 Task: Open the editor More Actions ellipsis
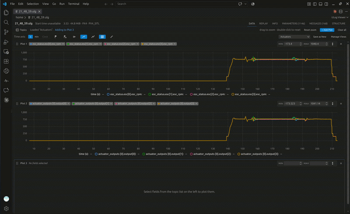click(346, 11)
